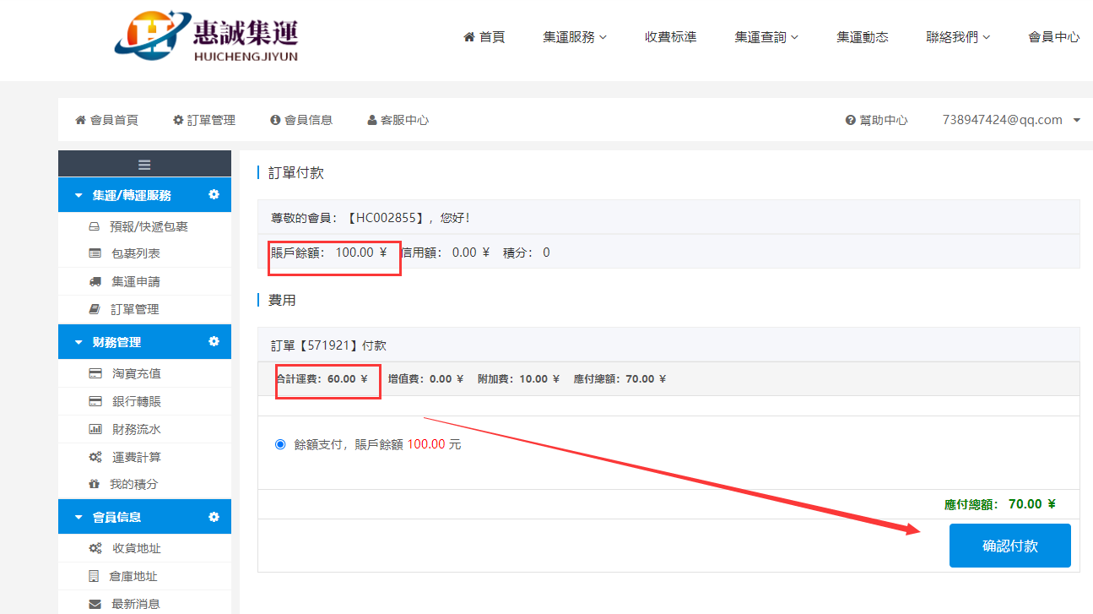Click the 我的積分 gift icon
This screenshot has height=614, width=1093.
coord(95,485)
